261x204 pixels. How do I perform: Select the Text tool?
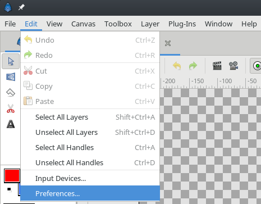pyautogui.click(x=11, y=124)
